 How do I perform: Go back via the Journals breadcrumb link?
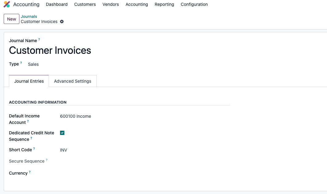tap(29, 16)
